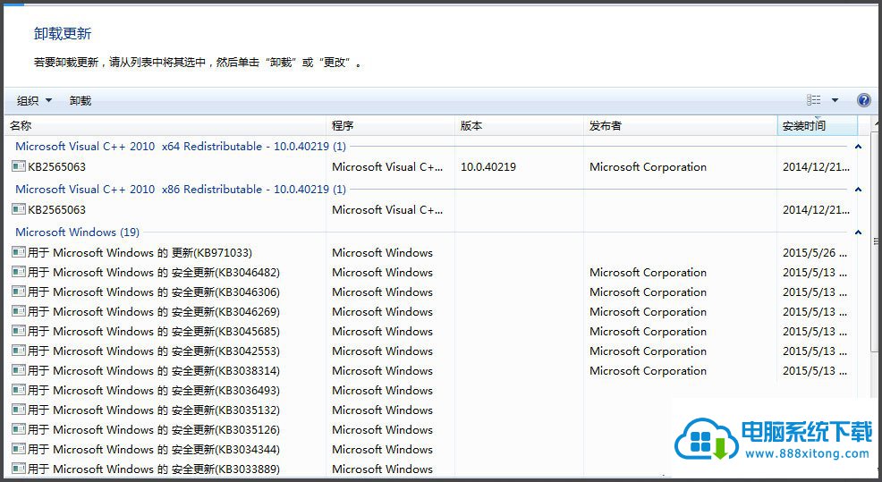Select Microsoft Visual C++ 2010 x64 group header
The height and width of the screenshot is (482, 882).
pyautogui.click(x=181, y=147)
